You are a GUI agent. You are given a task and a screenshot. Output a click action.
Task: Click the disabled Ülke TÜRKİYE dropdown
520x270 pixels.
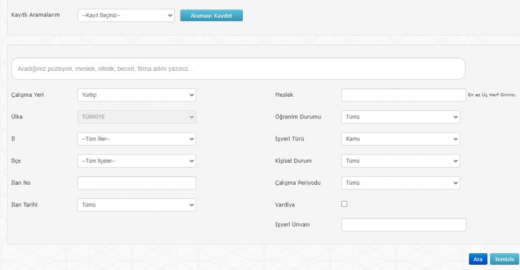[137, 117]
